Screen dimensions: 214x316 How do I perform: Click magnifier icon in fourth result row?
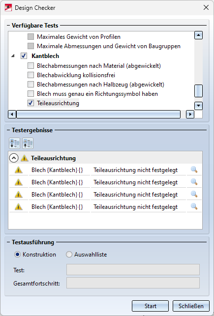click(194, 206)
